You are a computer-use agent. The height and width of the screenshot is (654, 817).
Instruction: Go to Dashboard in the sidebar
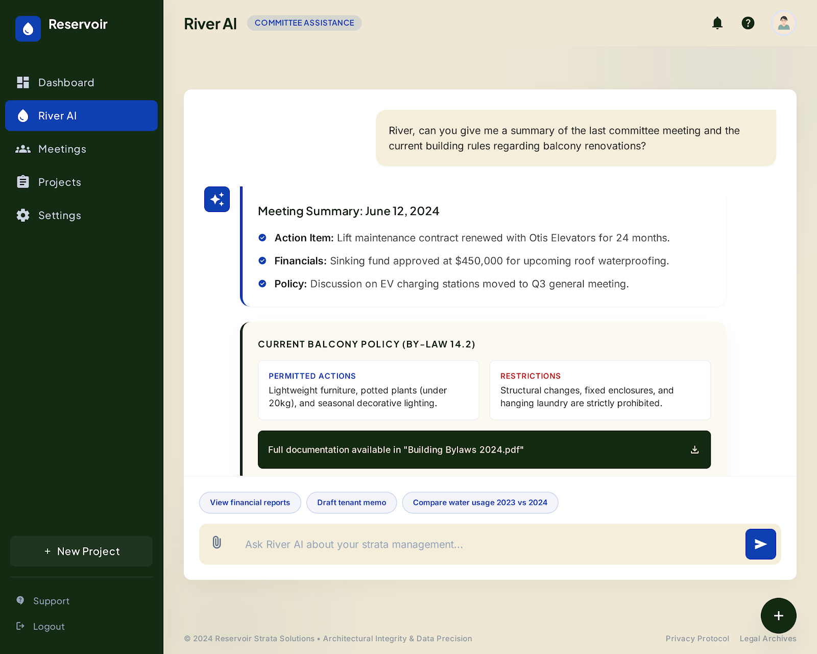[66, 83]
